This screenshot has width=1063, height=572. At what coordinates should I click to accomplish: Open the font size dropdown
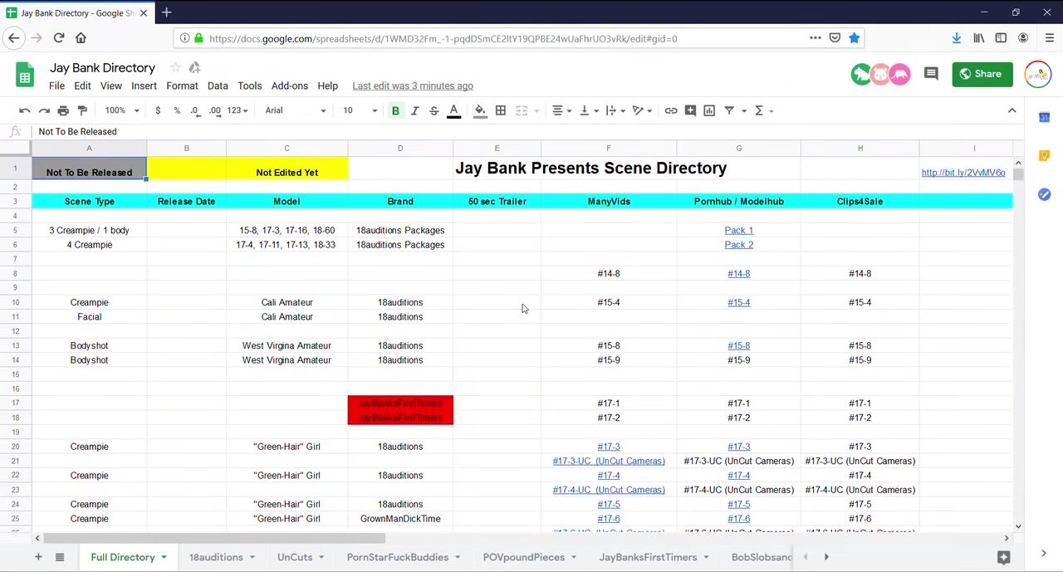point(358,110)
